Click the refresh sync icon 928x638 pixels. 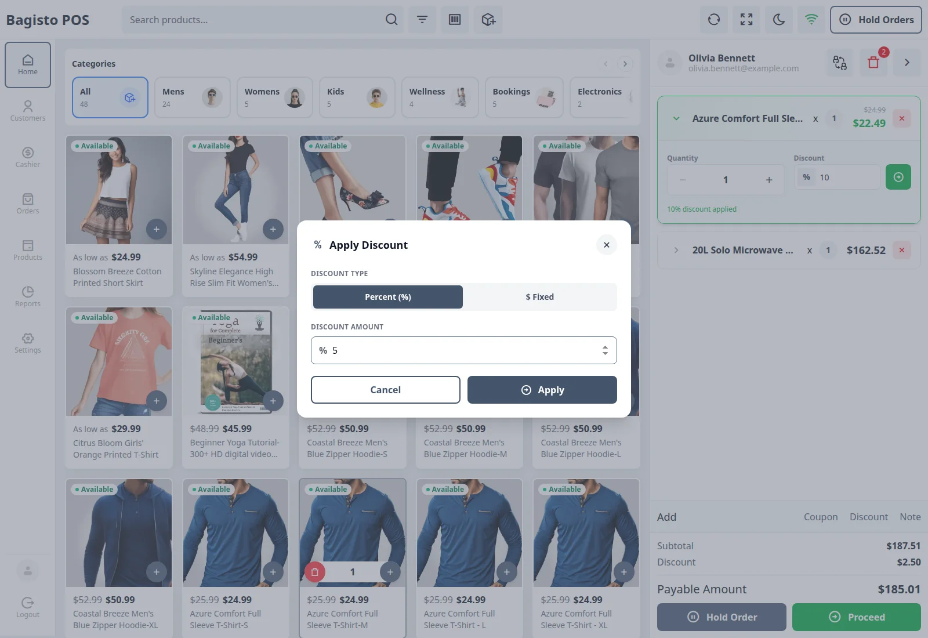[714, 20]
